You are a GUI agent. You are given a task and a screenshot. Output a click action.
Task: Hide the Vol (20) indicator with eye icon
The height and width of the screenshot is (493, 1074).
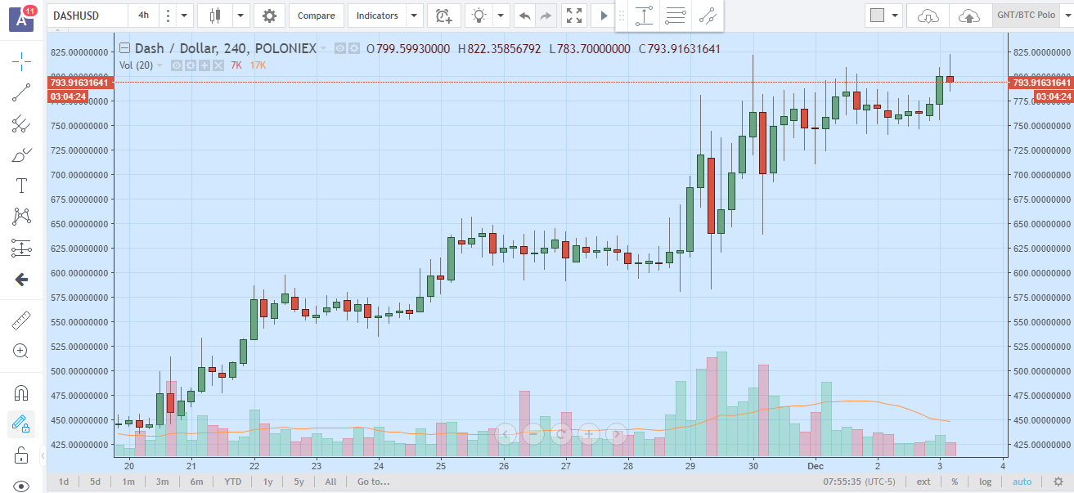(176, 65)
